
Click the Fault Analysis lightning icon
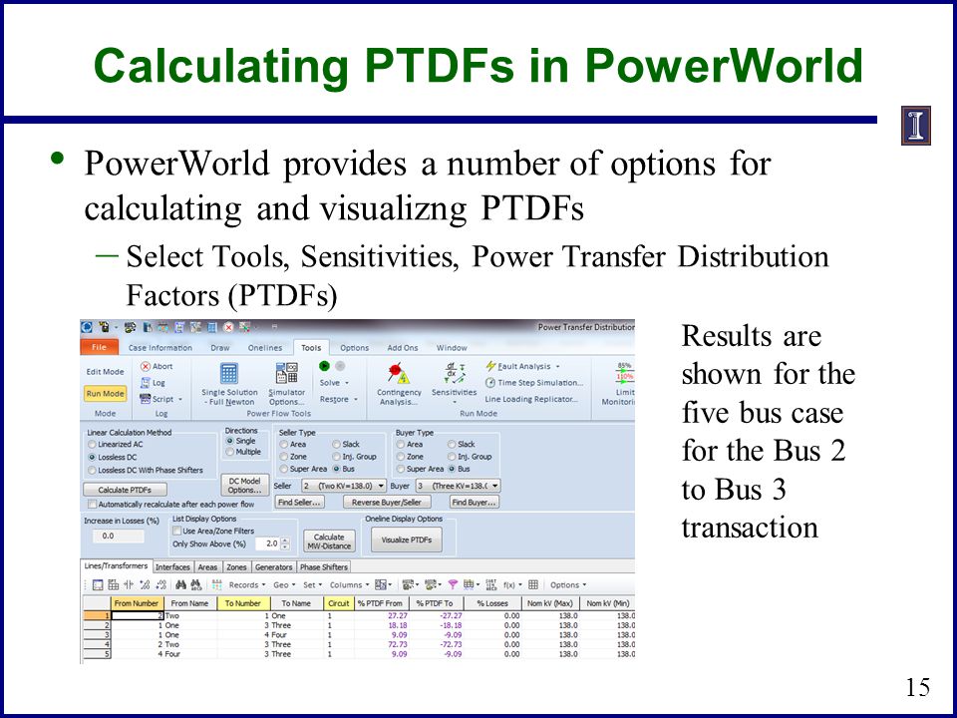[490, 366]
